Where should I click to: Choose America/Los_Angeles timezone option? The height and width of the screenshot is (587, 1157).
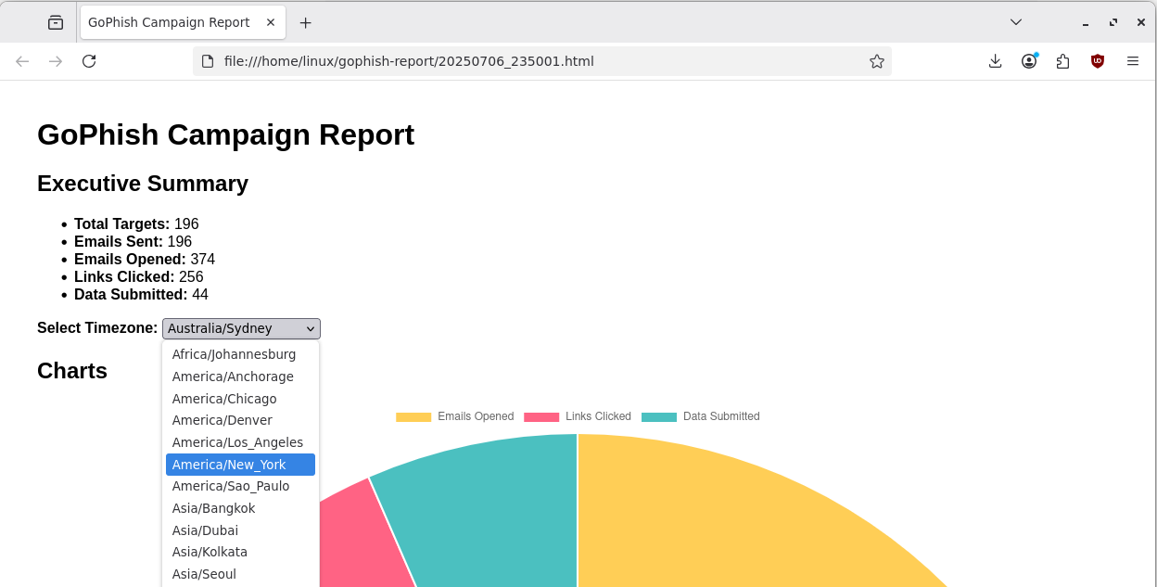(x=240, y=442)
